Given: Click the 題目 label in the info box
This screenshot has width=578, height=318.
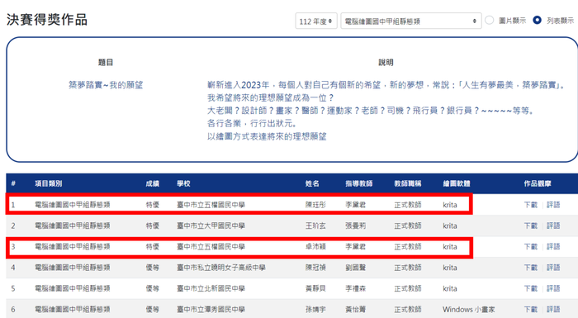Looking at the screenshot, I should (106, 62).
